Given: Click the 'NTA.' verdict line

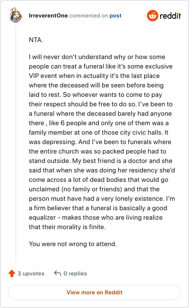Looking at the screenshot, I should coord(36,40).
